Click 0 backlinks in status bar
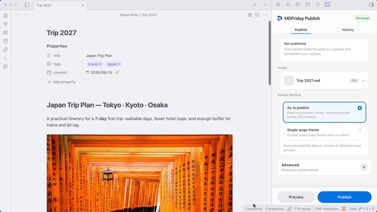This screenshot has width=377, height=212. (254, 209)
